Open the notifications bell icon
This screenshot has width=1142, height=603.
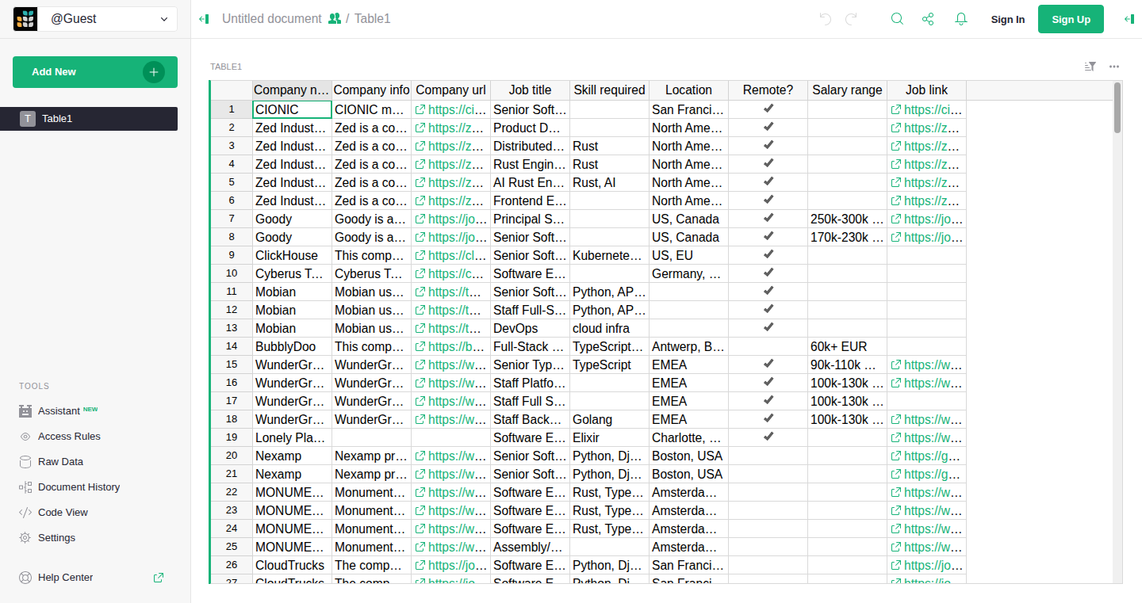coord(961,19)
